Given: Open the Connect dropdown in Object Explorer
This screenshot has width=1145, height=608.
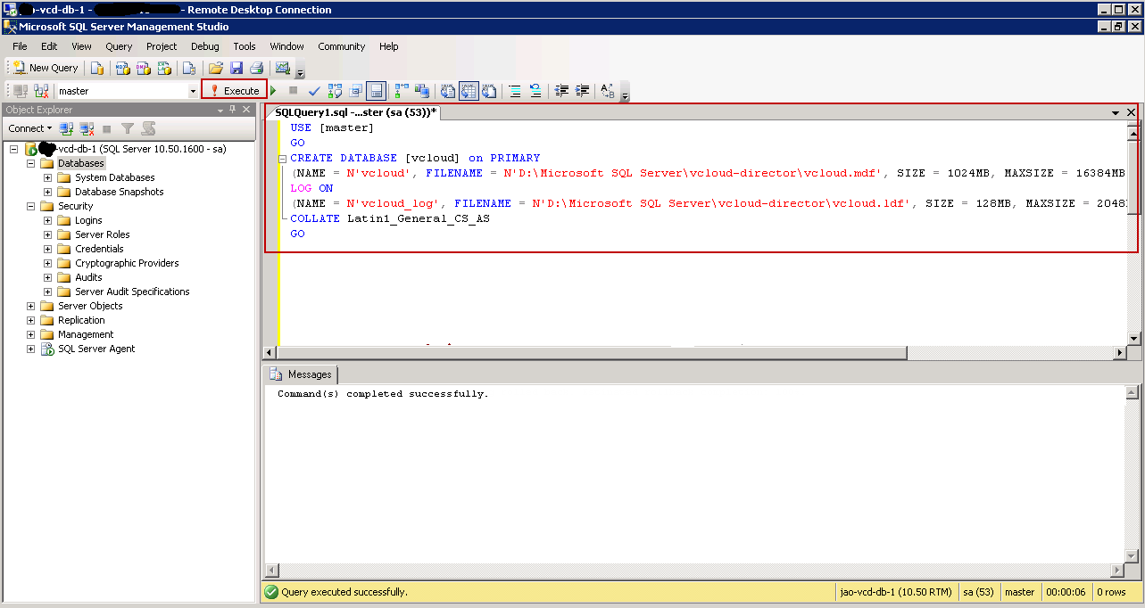Looking at the screenshot, I should pyautogui.click(x=28, y=127).
